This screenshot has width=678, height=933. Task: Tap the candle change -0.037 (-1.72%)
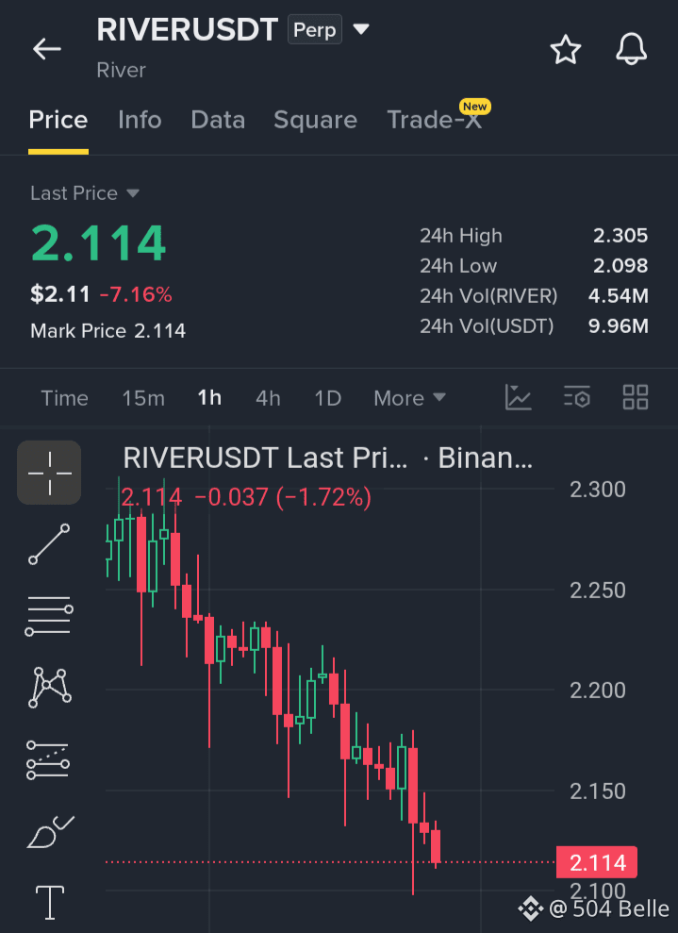pyautogui.click(x=283, y=497)
